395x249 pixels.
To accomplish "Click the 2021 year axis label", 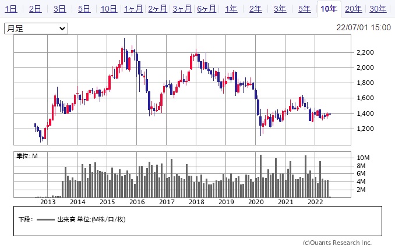I will pyautogui.click(x=285, y=202).
